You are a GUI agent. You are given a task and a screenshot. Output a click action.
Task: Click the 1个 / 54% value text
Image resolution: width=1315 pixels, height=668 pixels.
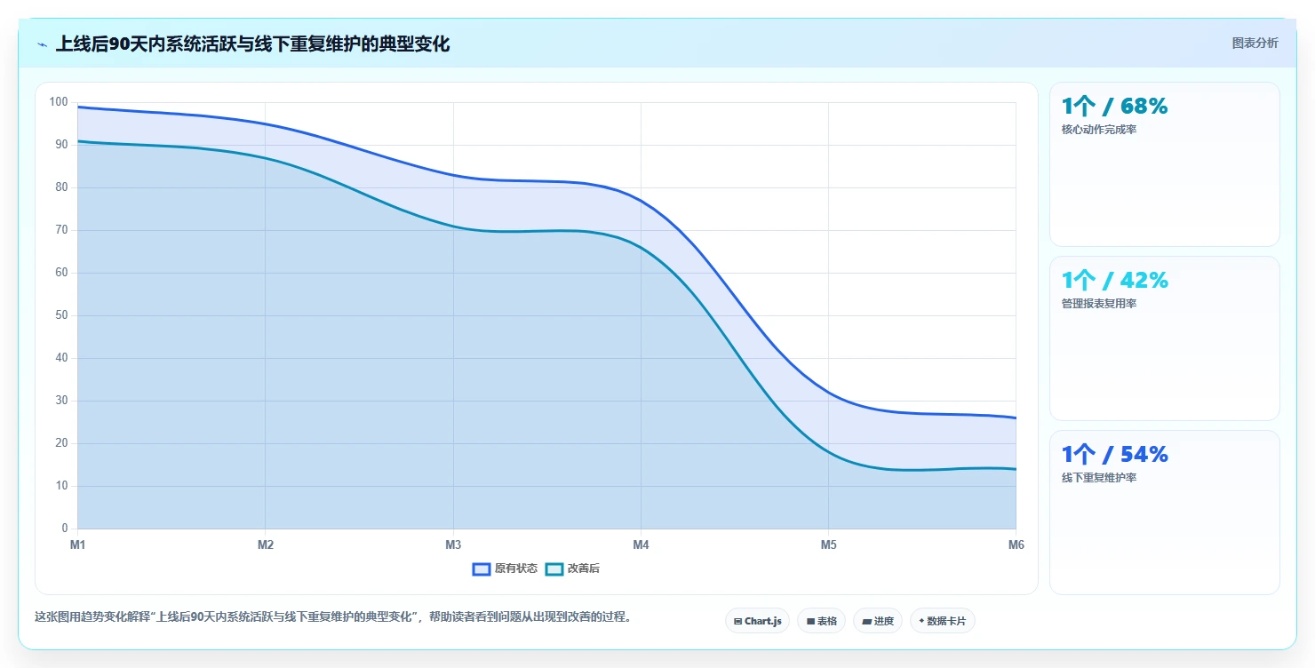pos(1114,455)
